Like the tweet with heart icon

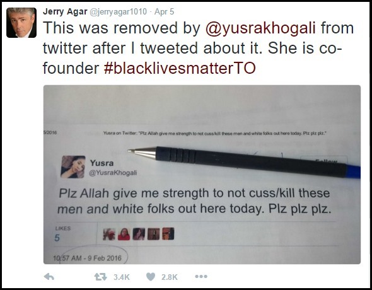(151, 277)
